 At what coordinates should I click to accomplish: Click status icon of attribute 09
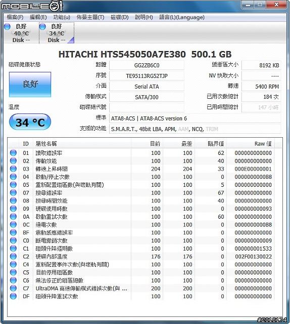13,209
